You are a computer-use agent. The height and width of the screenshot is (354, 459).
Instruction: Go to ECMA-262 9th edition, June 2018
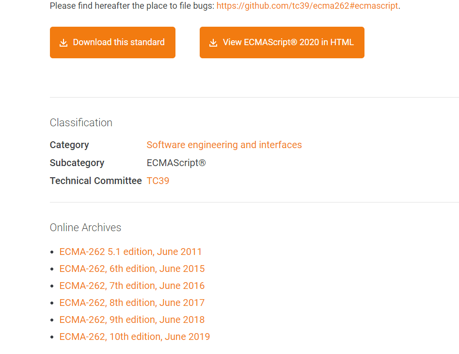[132, 320]
